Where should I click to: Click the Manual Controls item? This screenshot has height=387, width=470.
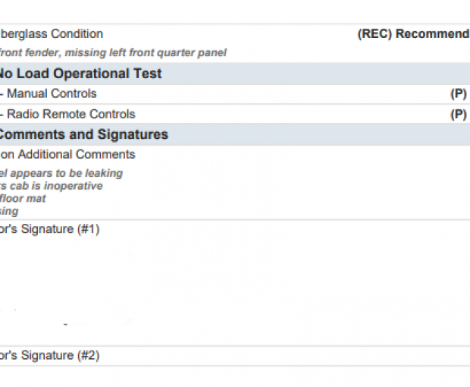(52, 94)
